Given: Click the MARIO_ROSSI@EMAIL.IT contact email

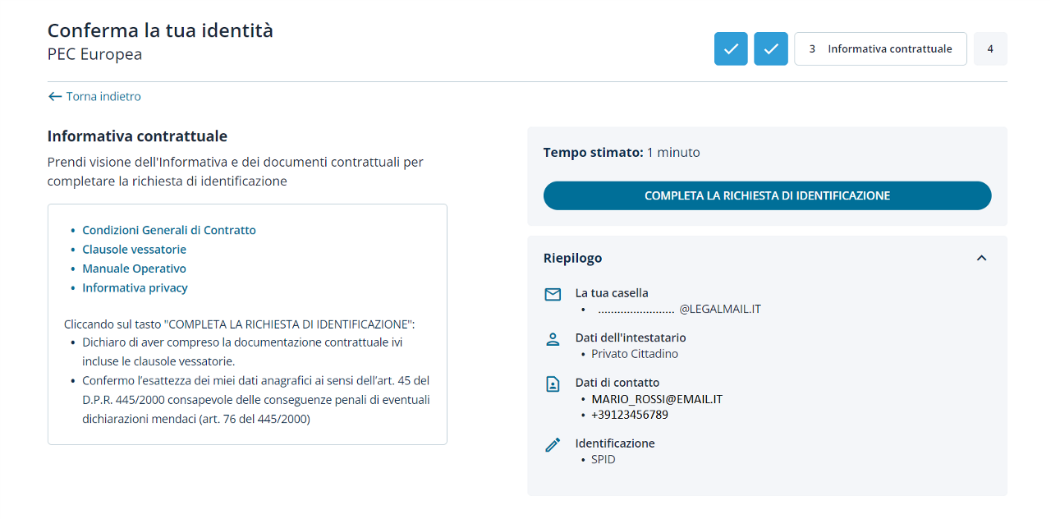Looking at the screenshot, I should (657, 399).
